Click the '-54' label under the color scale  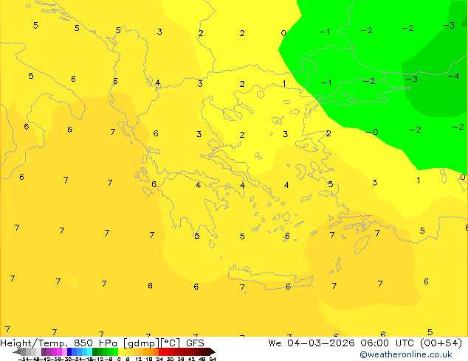25,359
